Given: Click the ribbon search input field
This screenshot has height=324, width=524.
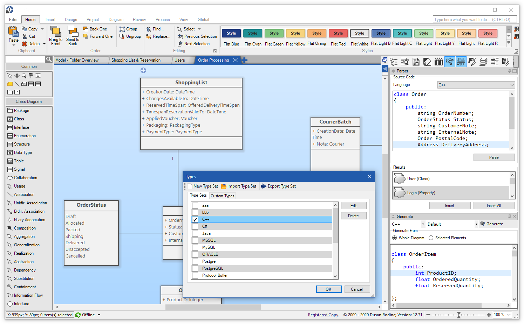Looking at the screenshot, I should click(472, 20).
